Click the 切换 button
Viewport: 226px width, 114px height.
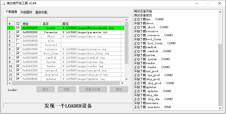67,89
